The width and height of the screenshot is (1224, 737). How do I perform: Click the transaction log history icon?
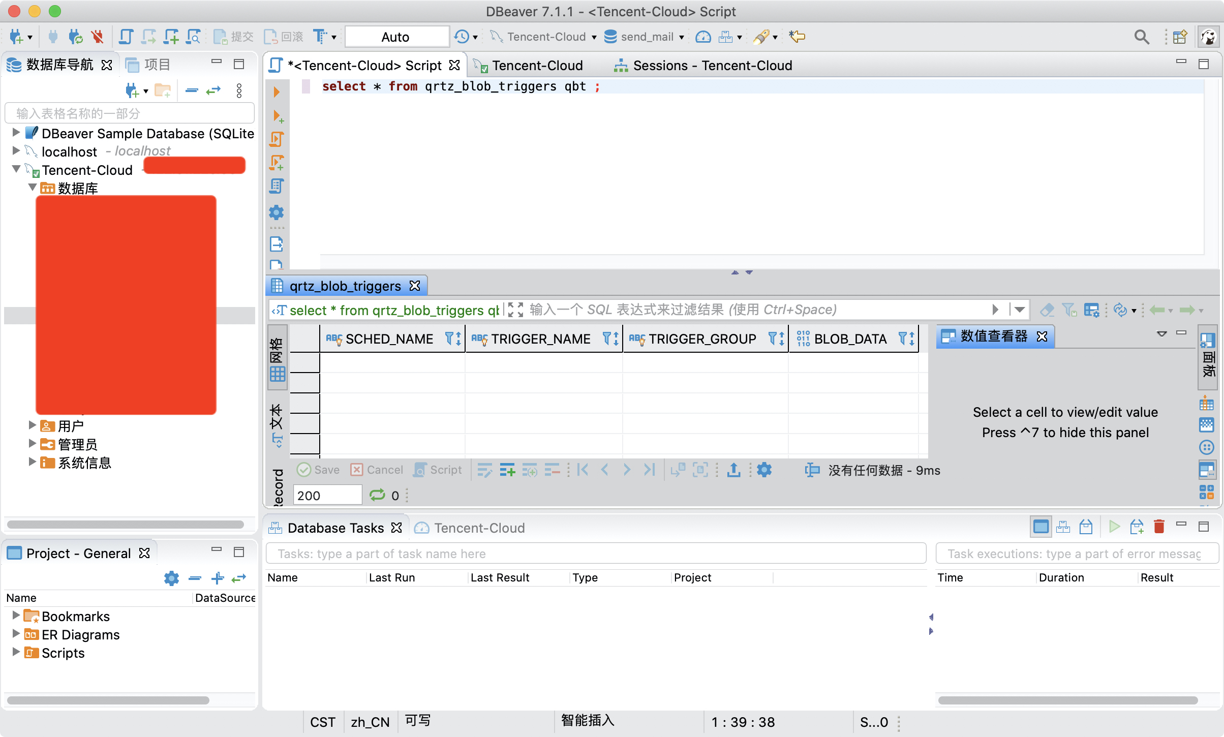(462, 37)
